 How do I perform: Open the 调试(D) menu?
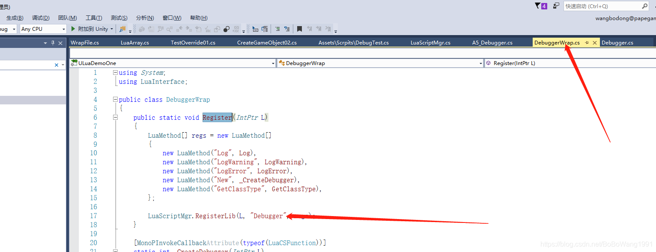[x=41, y=18]
